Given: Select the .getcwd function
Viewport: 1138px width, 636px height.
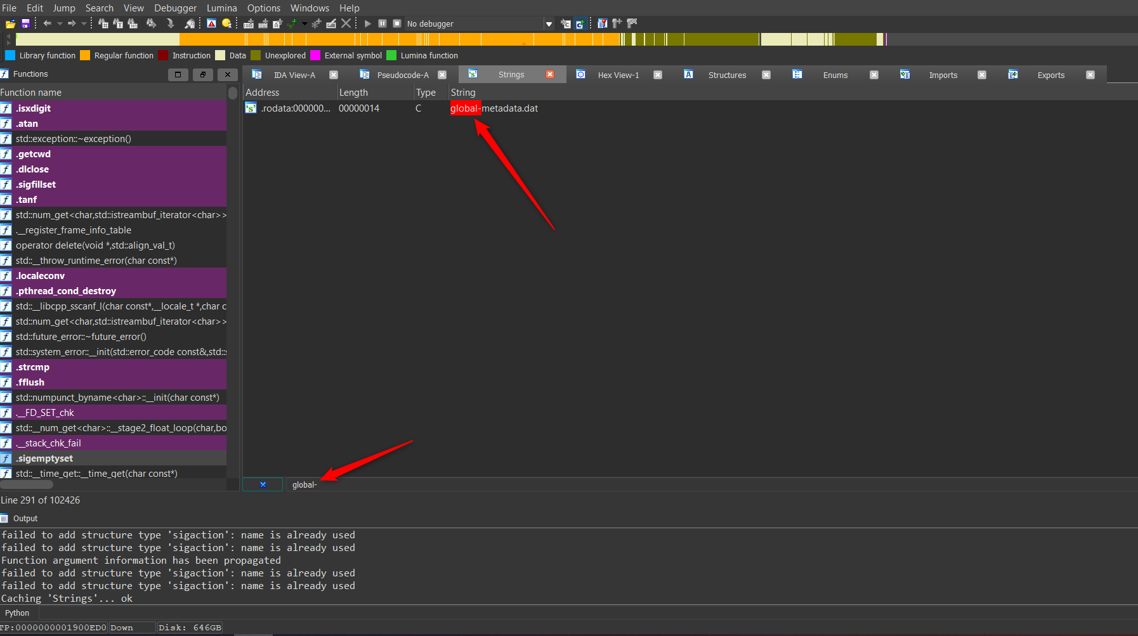Looking at the screenshot, I should [x=113, y=154].
